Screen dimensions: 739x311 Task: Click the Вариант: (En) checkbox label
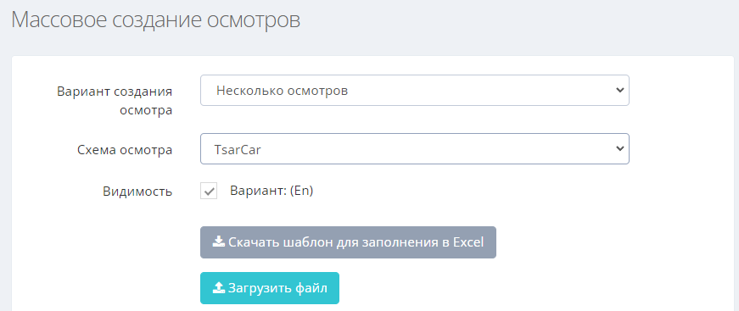(272, 191)
